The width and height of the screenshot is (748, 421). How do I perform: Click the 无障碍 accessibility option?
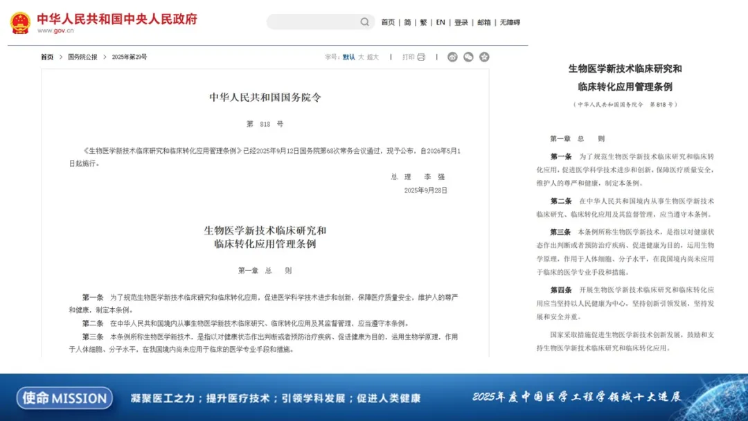(x=509, y=21)
